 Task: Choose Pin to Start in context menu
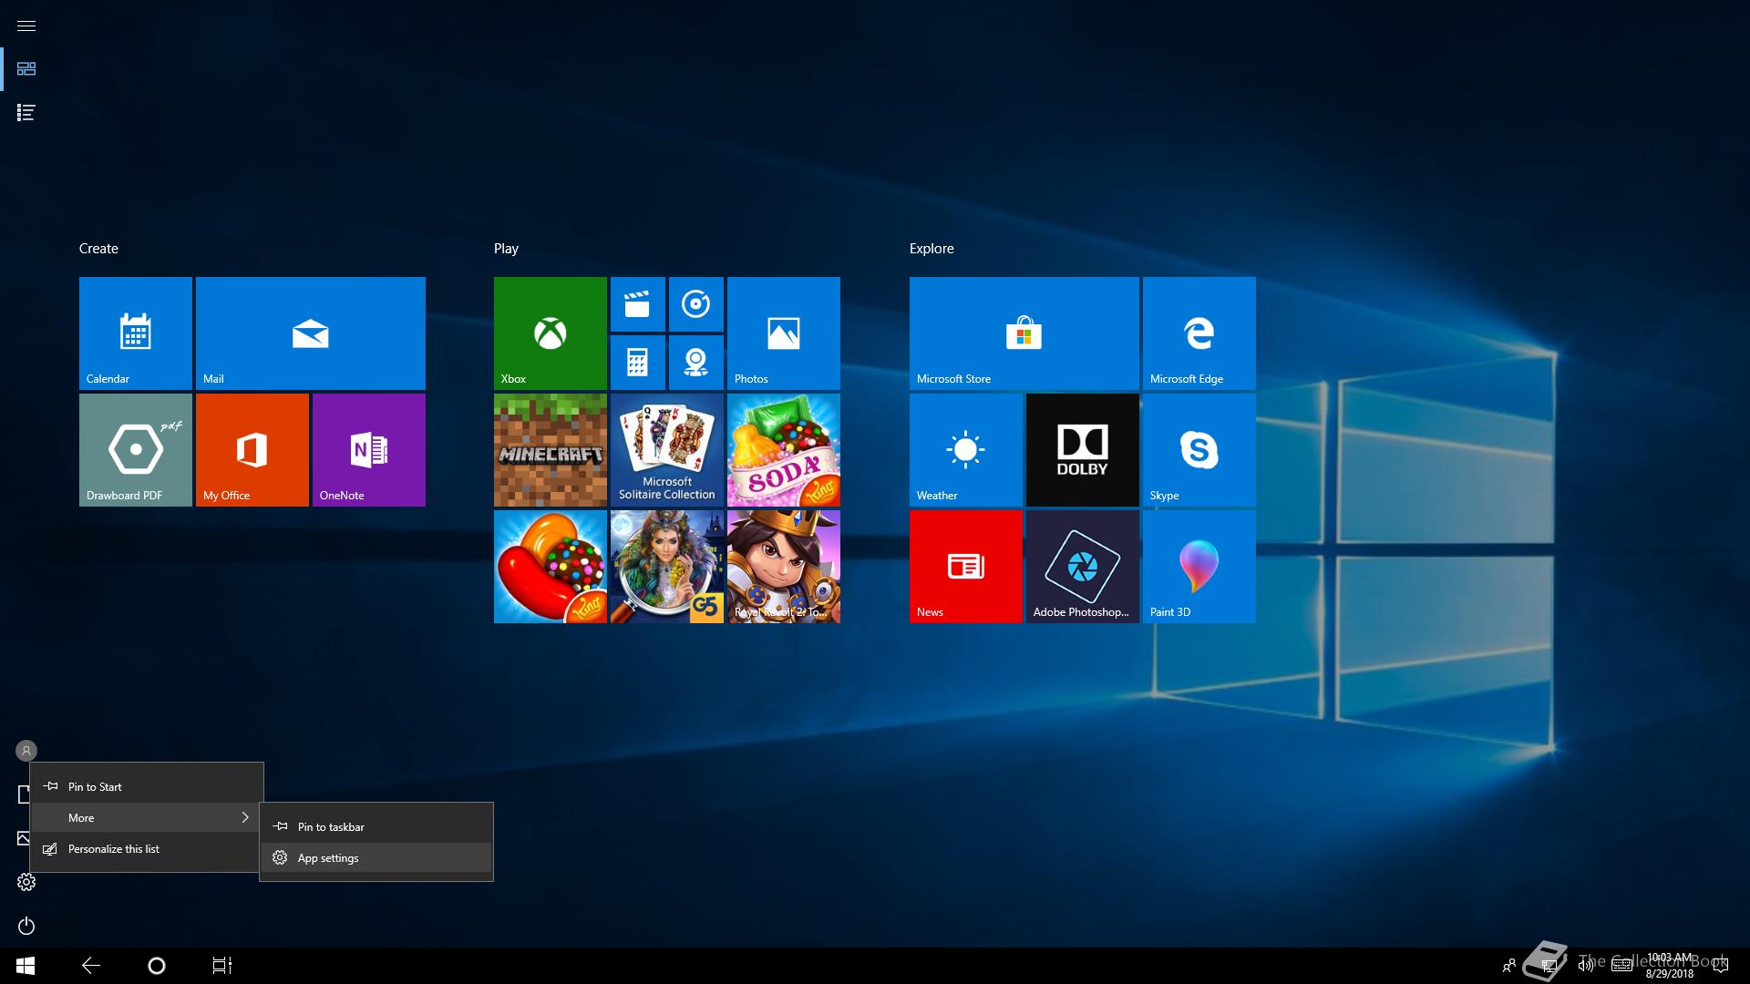tap(147, 786)
